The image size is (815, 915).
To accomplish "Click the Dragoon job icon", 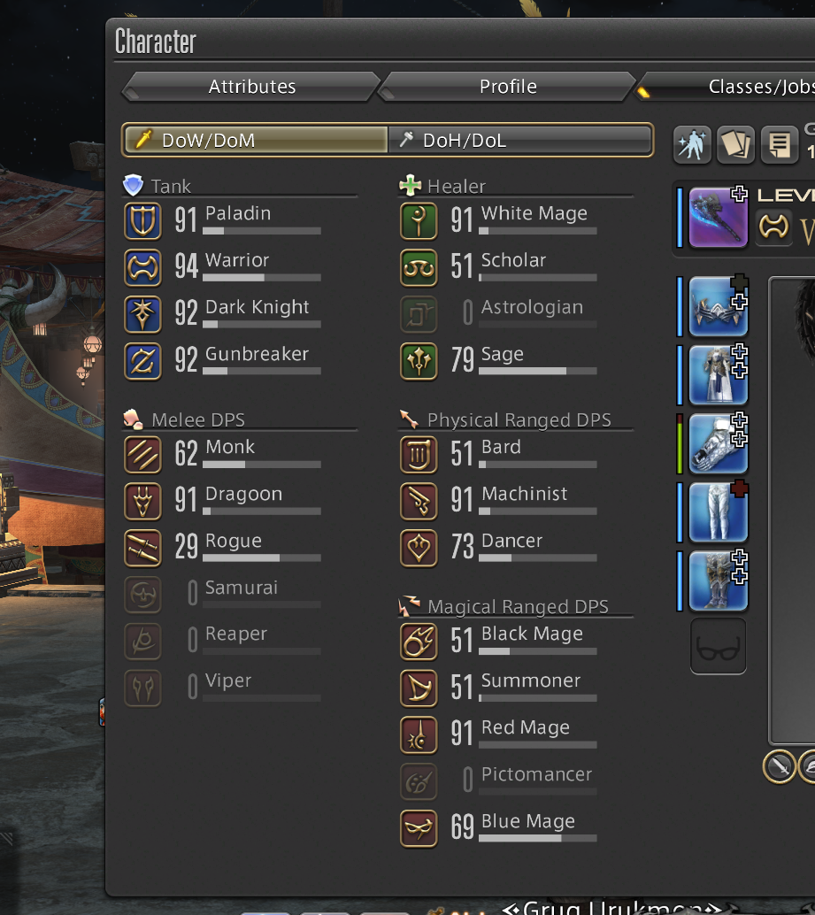I will click(143, 501).
